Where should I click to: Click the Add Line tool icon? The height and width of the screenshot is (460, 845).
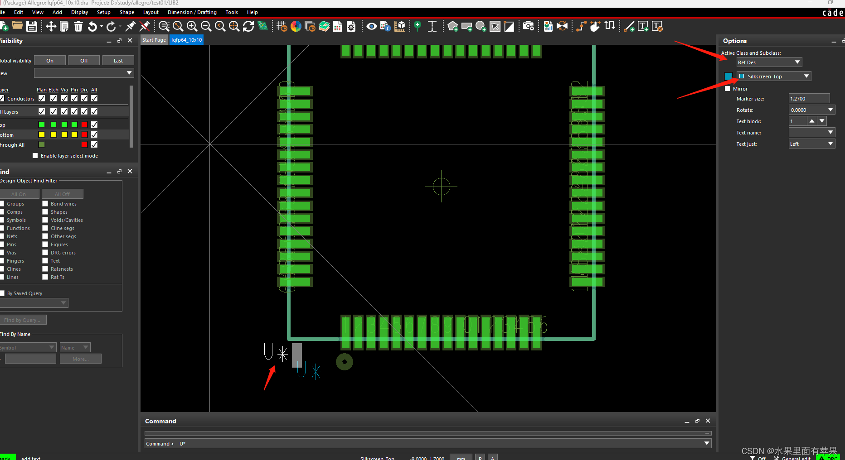(629, 26)
